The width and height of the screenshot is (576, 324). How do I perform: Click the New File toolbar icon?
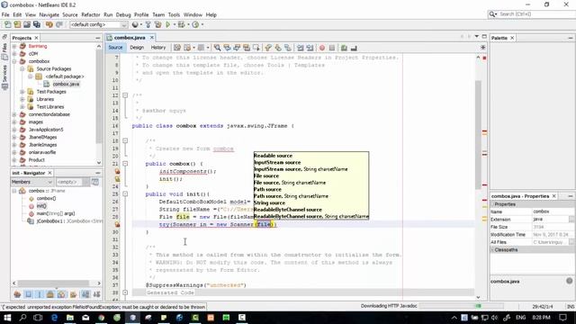7,24
